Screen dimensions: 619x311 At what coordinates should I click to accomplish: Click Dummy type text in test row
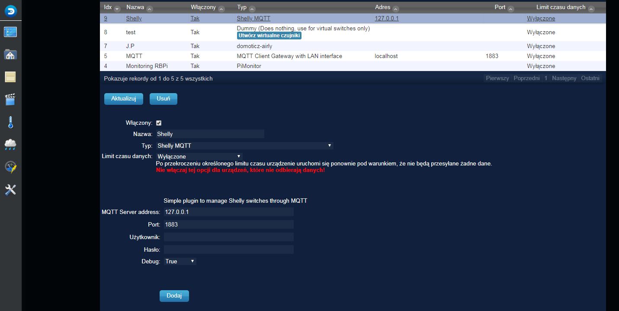[x=303, y=29]
